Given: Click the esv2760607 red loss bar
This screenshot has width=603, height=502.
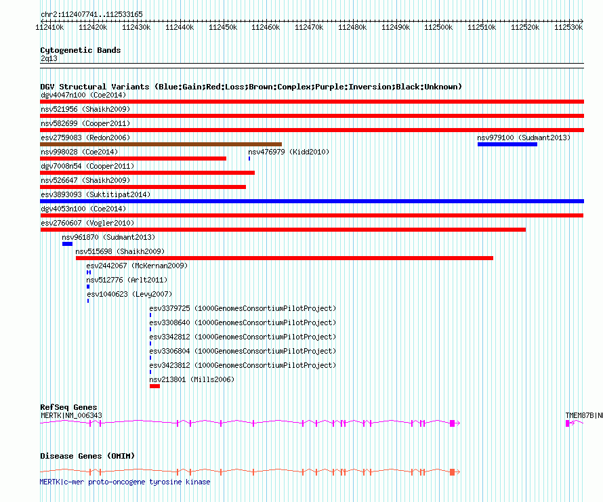Looking at the screenshot, I should 283,230.
